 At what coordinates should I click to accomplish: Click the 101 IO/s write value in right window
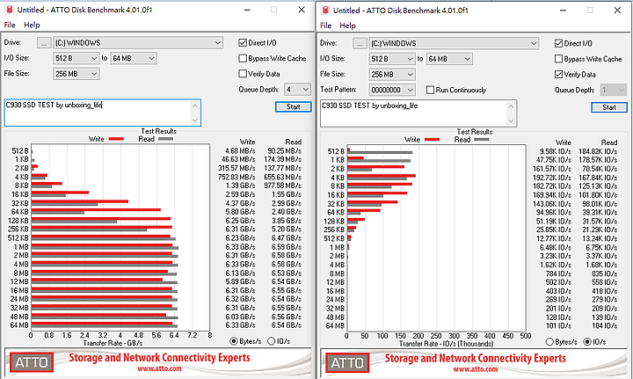pyautogui.click(x=558, y=326)
